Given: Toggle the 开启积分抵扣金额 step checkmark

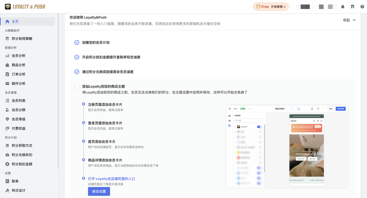Looking at the screenshot, I should 77,57.
